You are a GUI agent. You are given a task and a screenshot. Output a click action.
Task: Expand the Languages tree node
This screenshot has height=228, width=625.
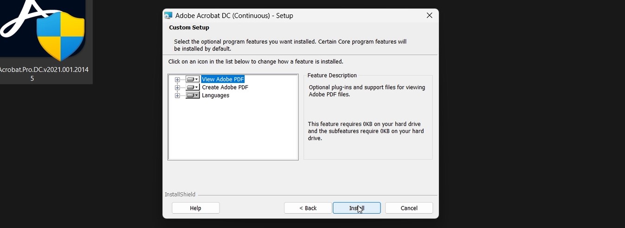click(x=177, y=95)
